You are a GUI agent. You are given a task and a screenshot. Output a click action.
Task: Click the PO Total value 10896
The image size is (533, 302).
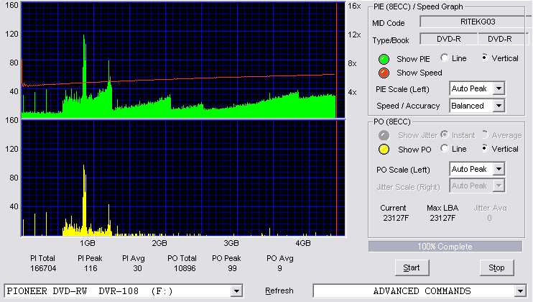coord(185,268)
